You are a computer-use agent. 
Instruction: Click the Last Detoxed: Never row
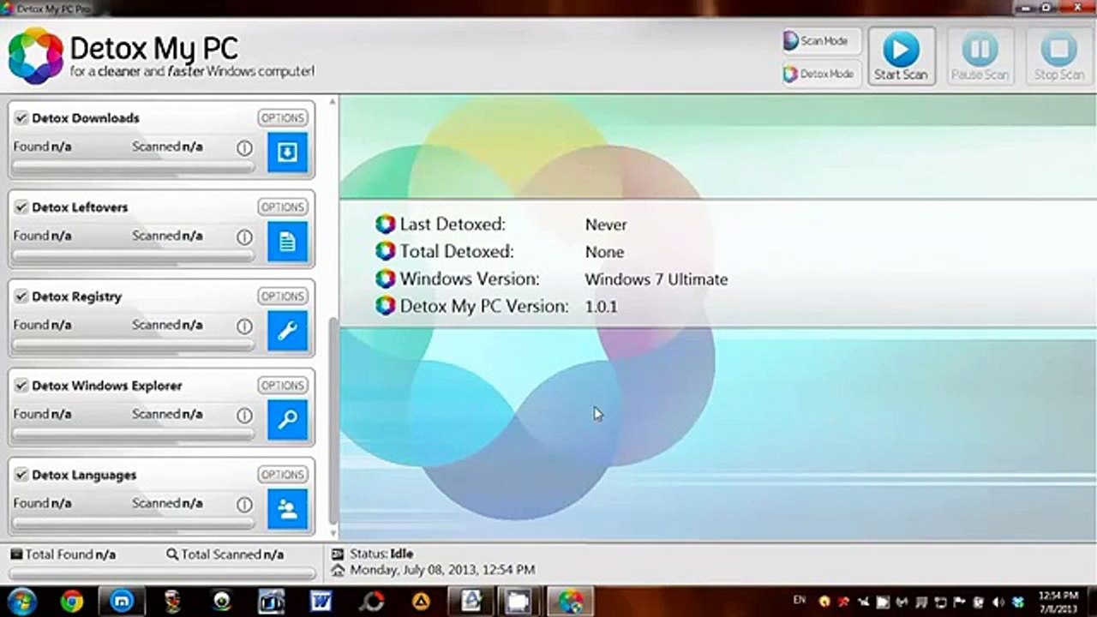click(x=501, y=225)
